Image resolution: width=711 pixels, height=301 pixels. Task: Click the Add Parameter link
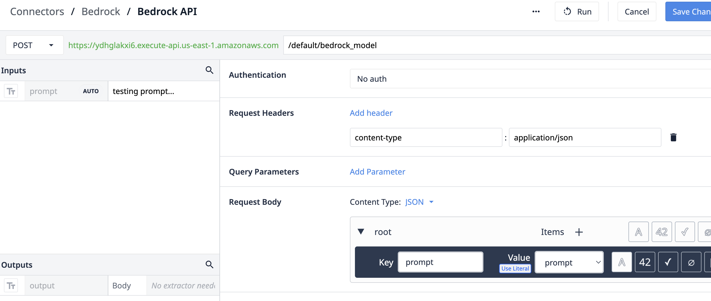click(x=377, y=172)
